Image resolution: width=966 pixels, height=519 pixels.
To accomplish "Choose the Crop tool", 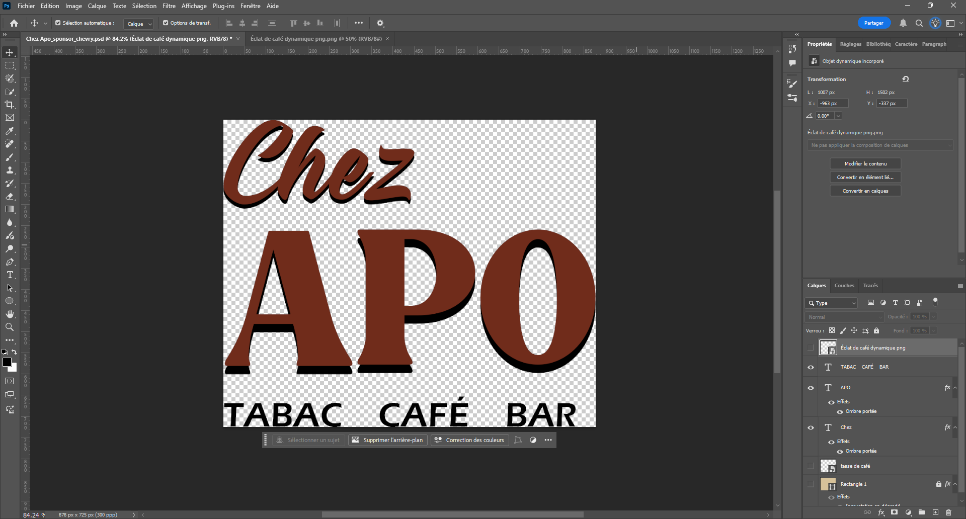I will (10, 105).
